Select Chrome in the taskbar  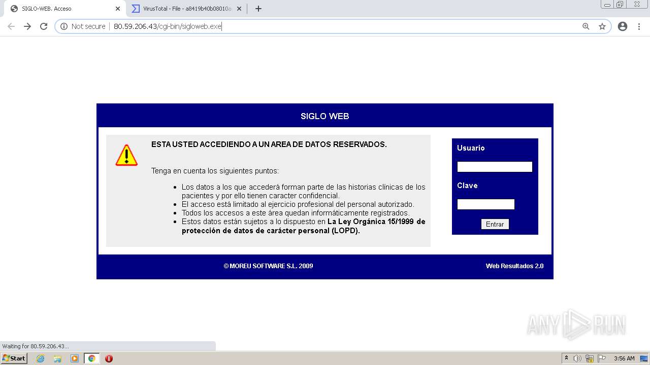point(92,358)
